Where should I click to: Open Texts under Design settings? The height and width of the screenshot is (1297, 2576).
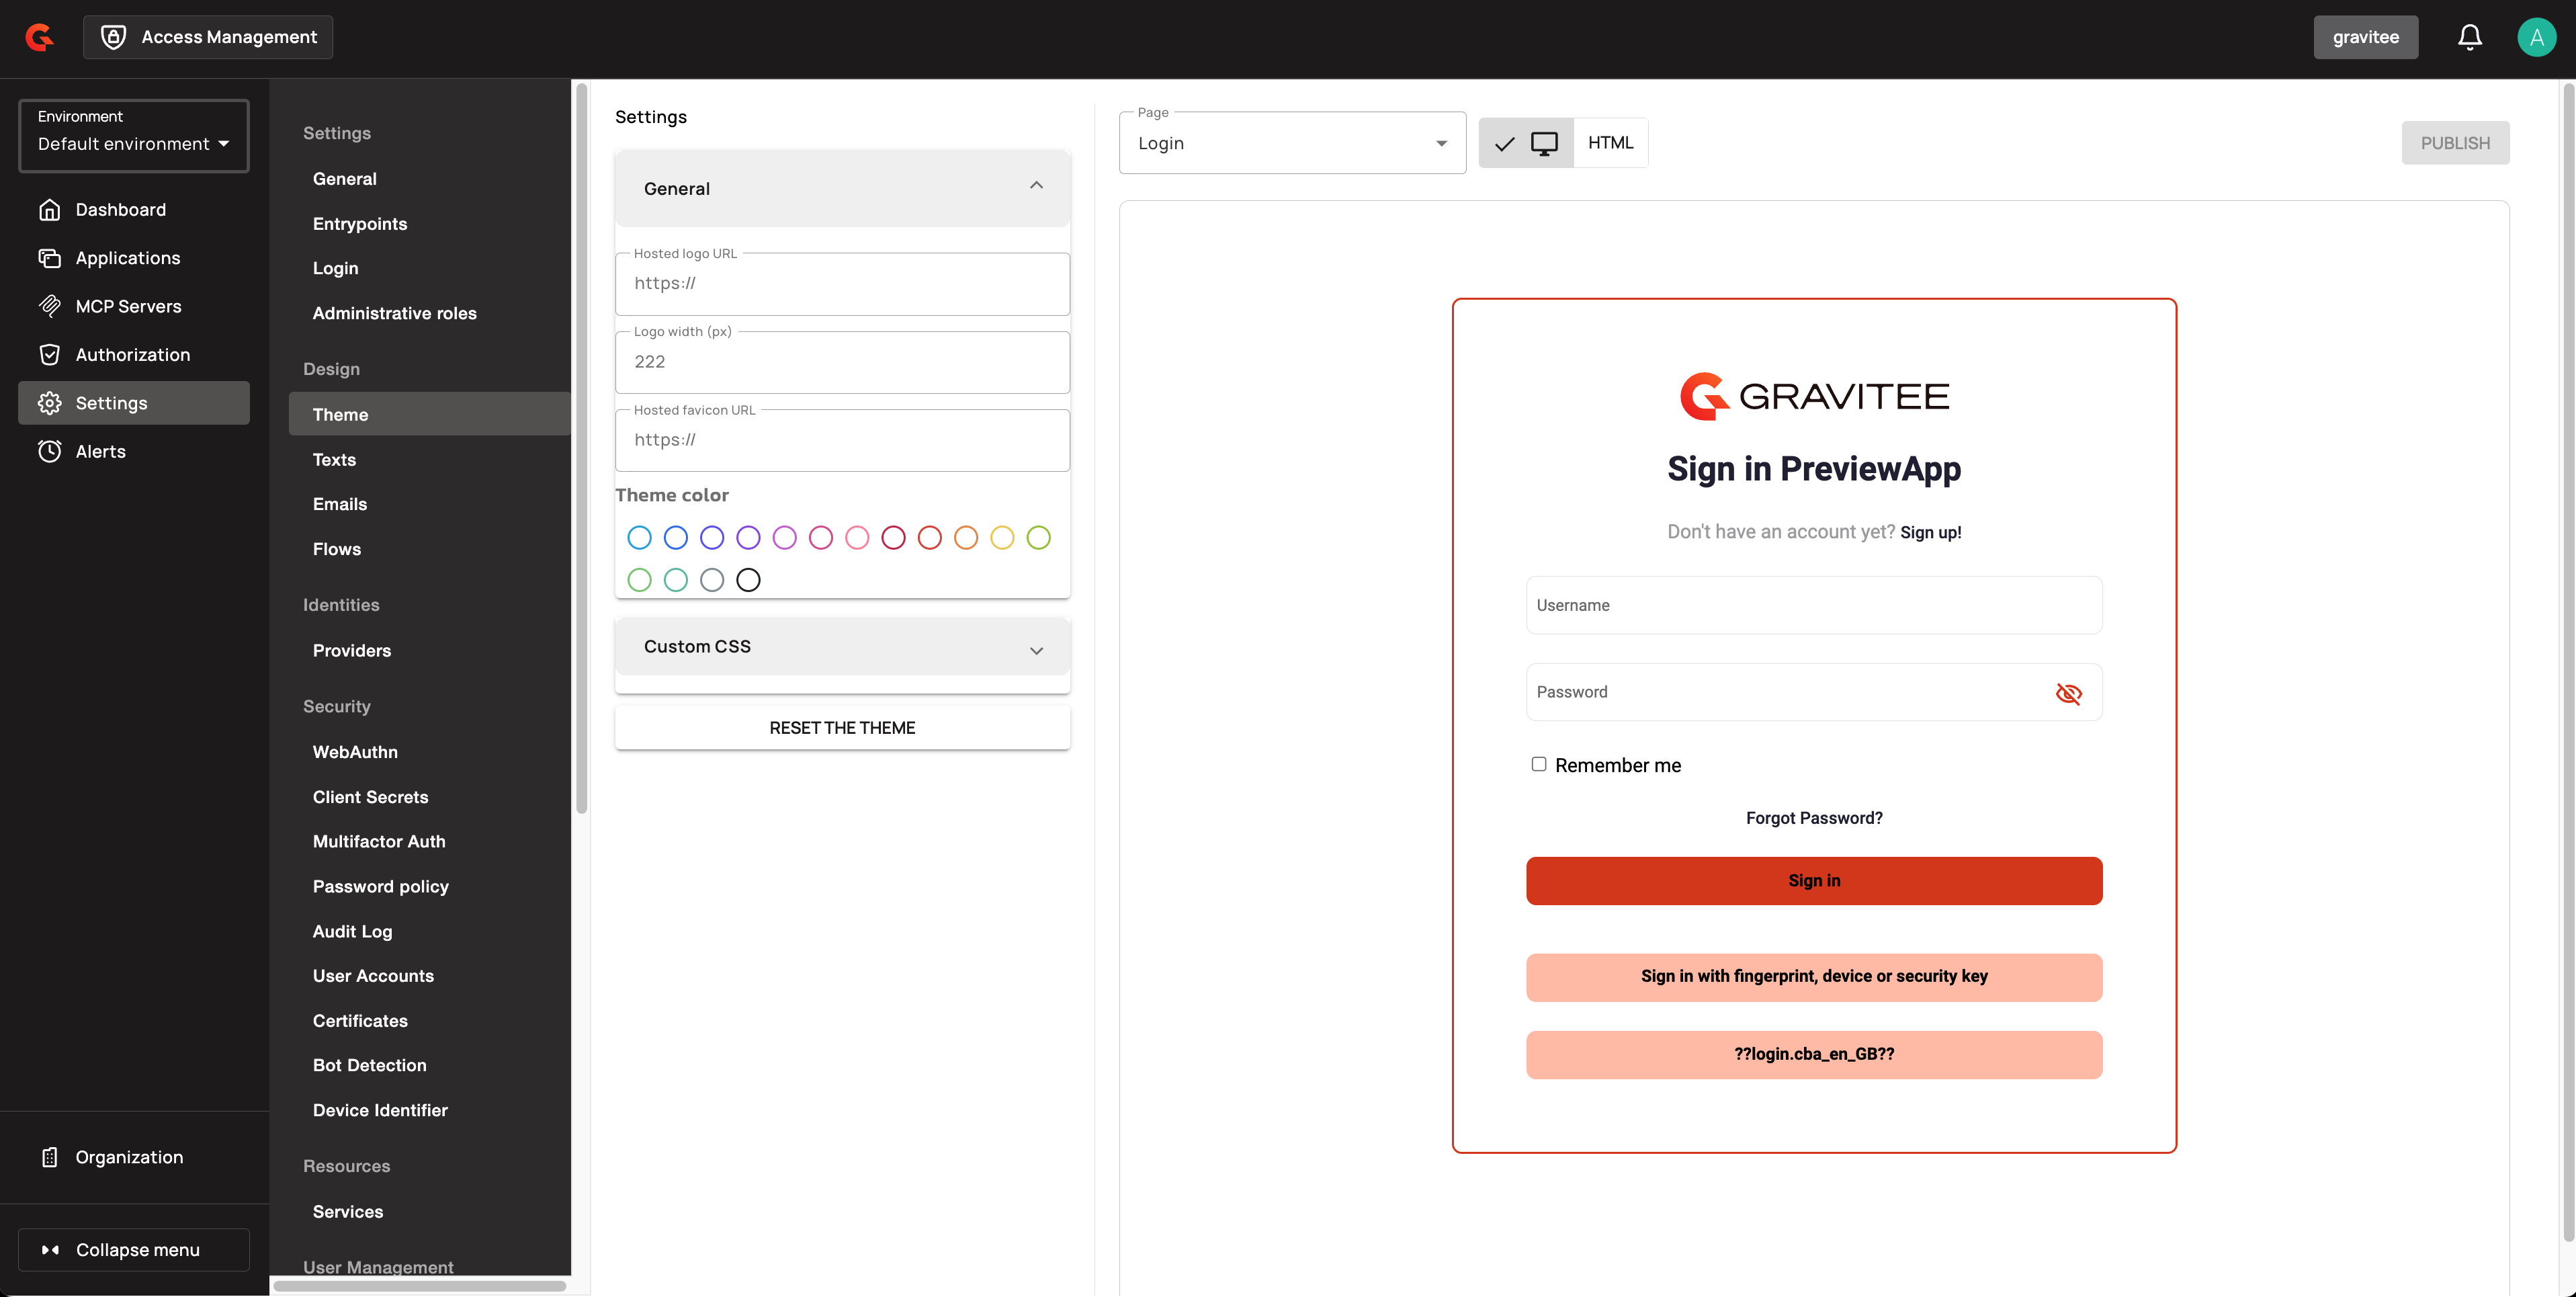(334, 460)
